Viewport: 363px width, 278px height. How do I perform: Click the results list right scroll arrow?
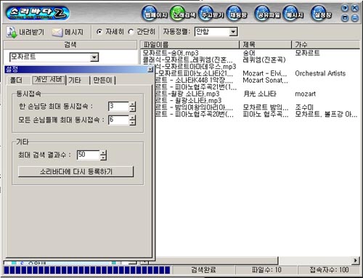pyautogui.click(x=355, y=261)
